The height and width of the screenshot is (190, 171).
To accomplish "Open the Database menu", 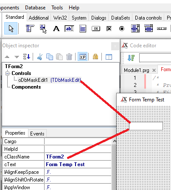I will [x=35, y=8].
